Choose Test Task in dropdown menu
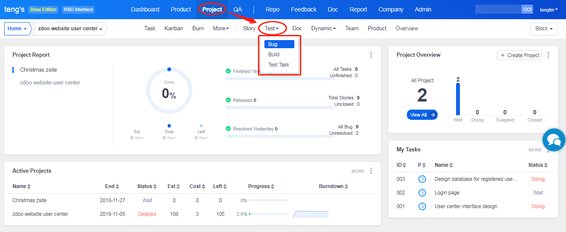 [279, 65]
